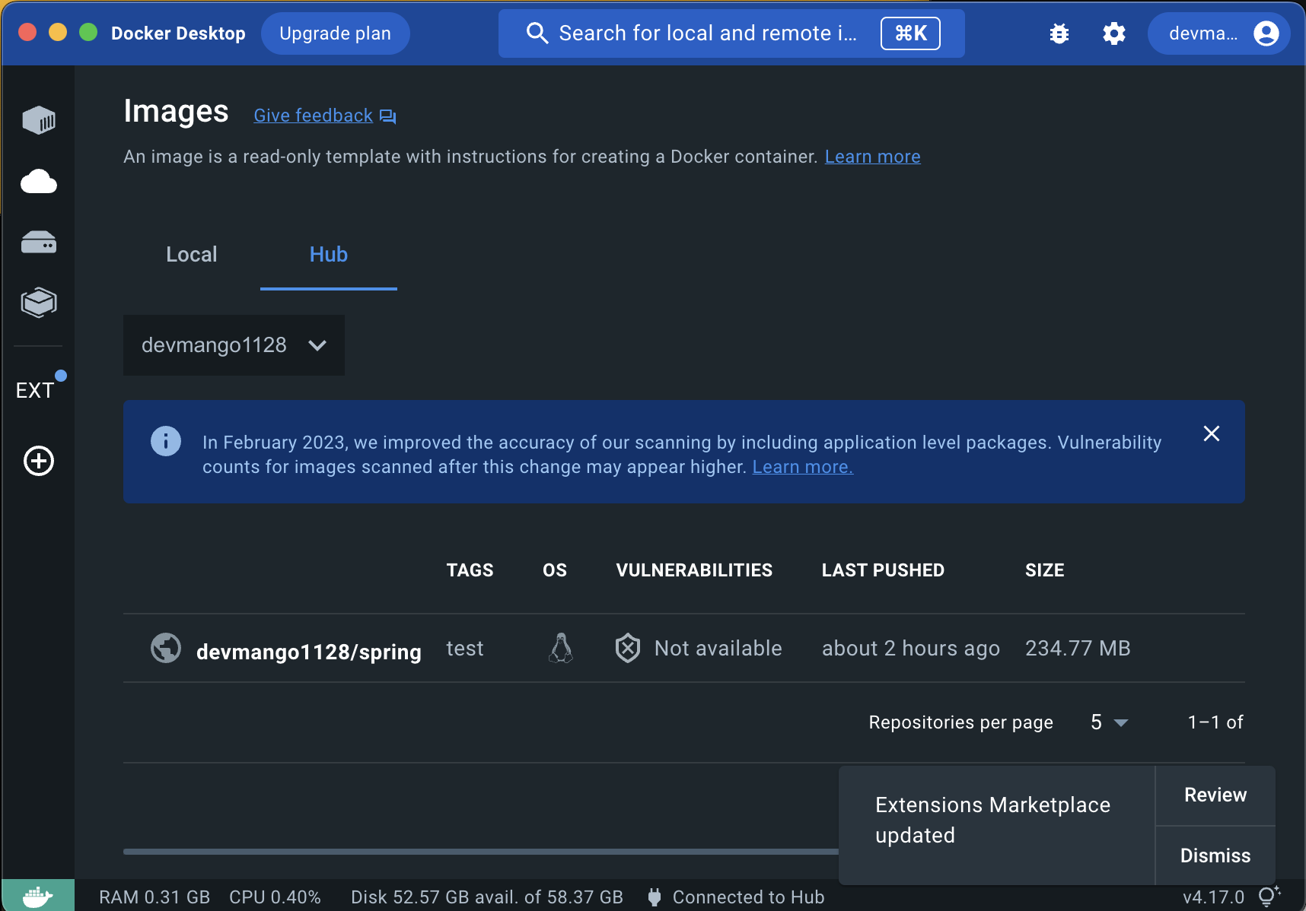Click the Disk 52.57 GB avail. status

click(x=487, y=897)
